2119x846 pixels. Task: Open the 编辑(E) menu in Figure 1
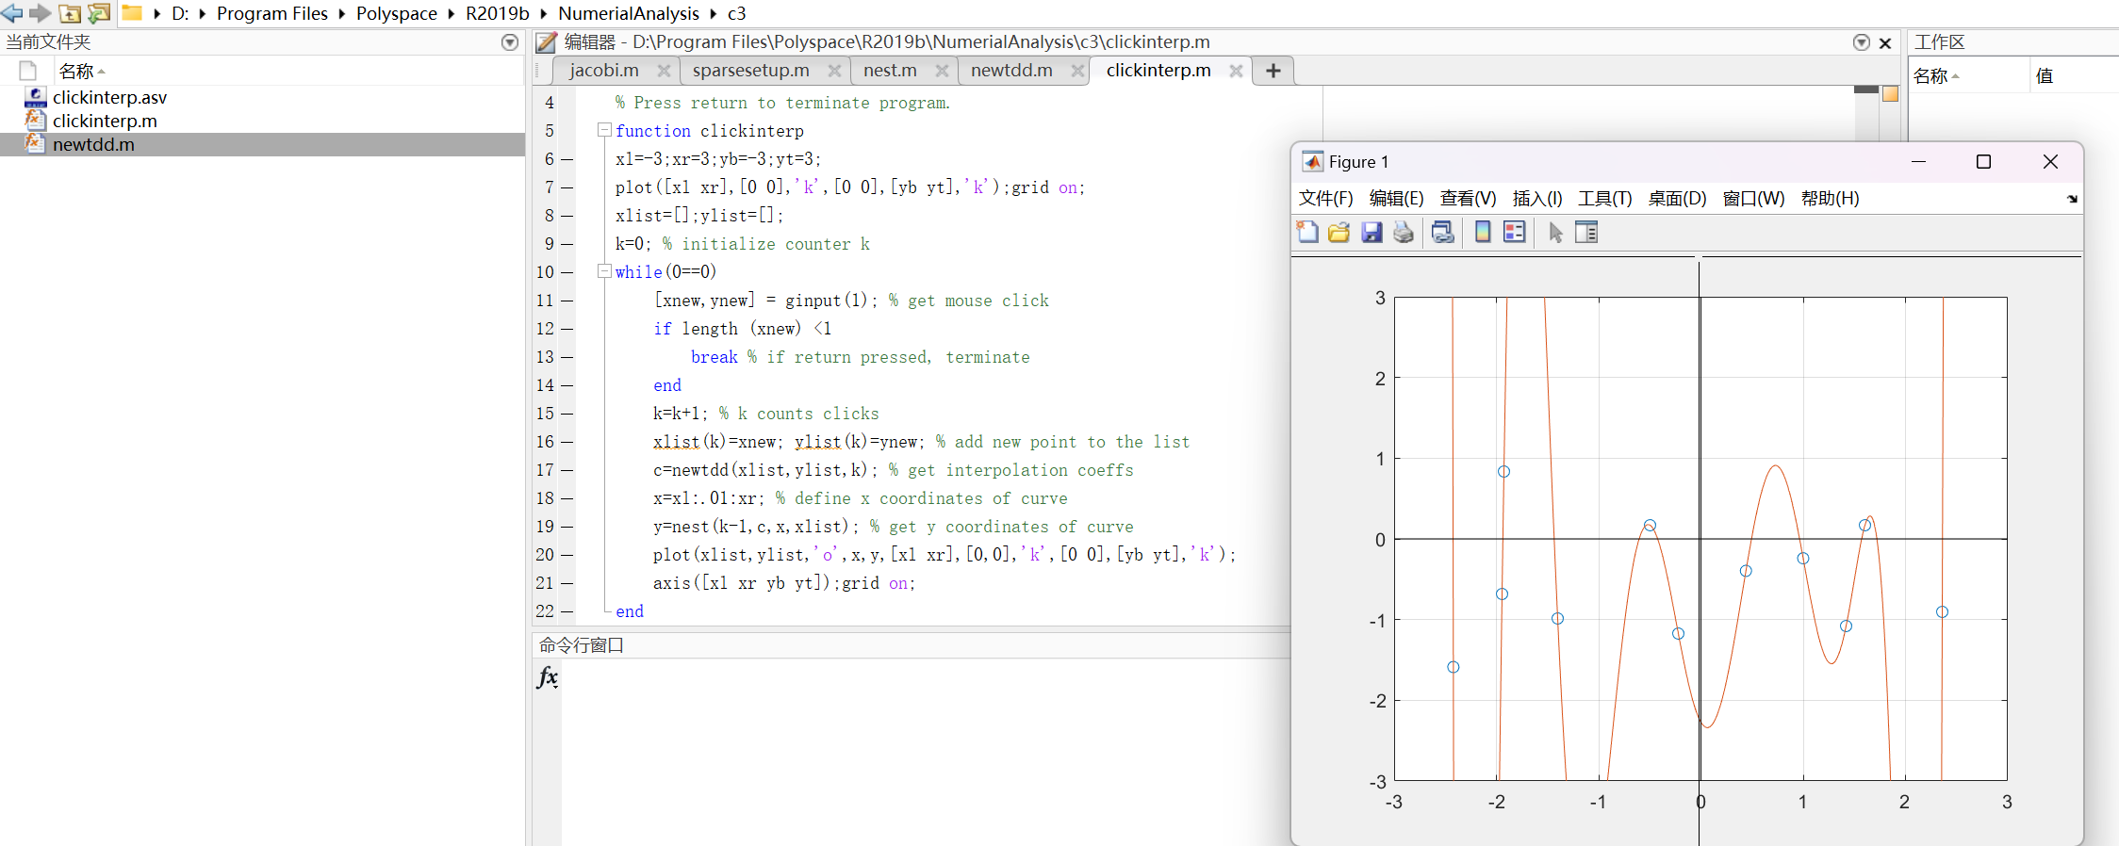pos(1396,199)
